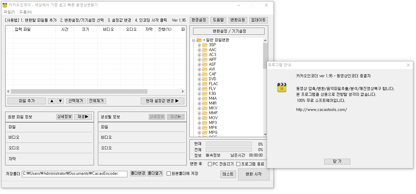The height and width of the screenshot is (194, 416).
Task: Click the 전체 progress bar
Action: [x=229, y=150]
